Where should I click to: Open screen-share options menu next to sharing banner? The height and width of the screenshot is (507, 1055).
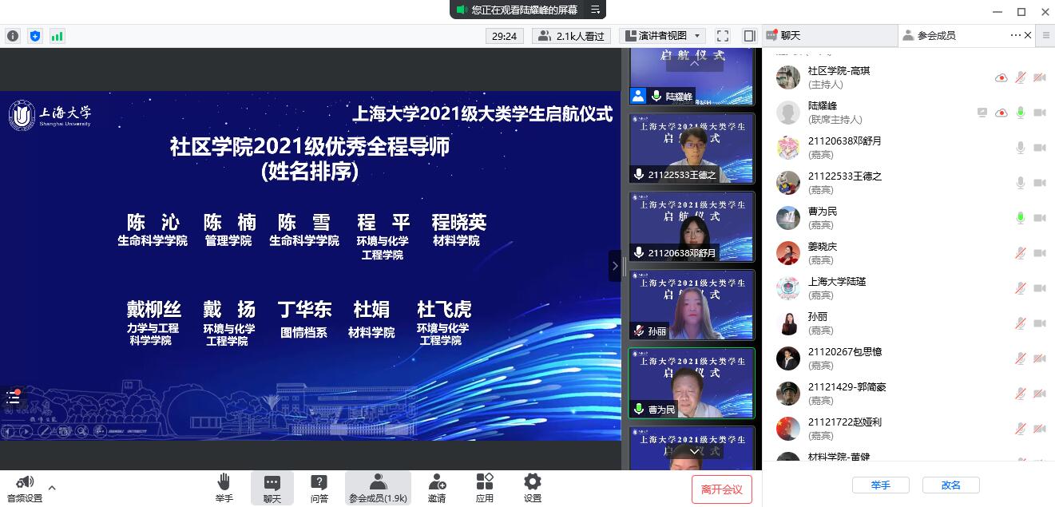point(595,10)
